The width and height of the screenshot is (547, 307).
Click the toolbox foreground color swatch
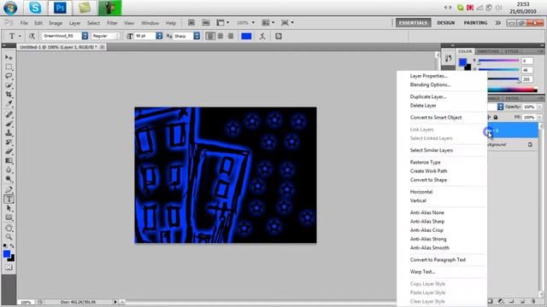(7, 254)
